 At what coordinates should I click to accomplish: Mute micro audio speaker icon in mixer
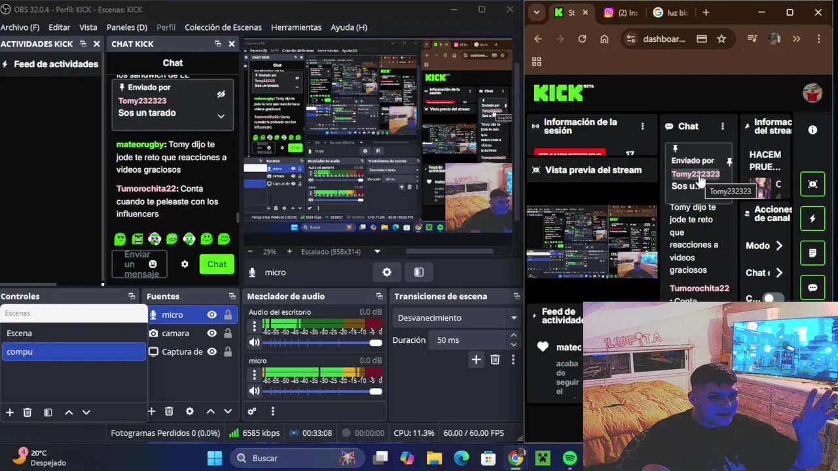(x=254, y=391)
